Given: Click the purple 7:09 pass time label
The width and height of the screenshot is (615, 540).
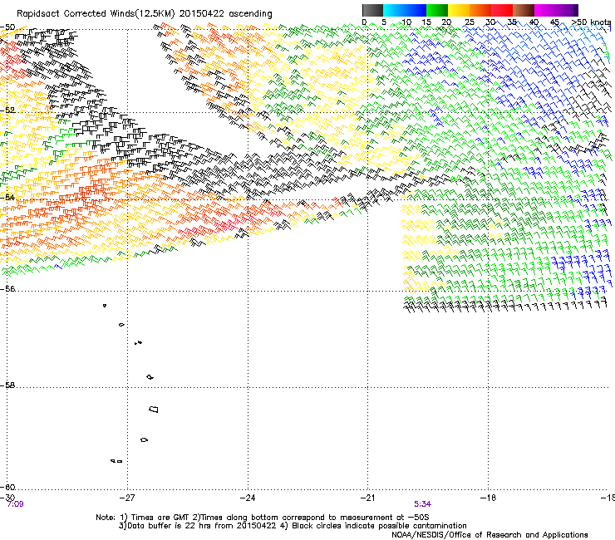Looking at the screenshot, I should click(15, 504).
